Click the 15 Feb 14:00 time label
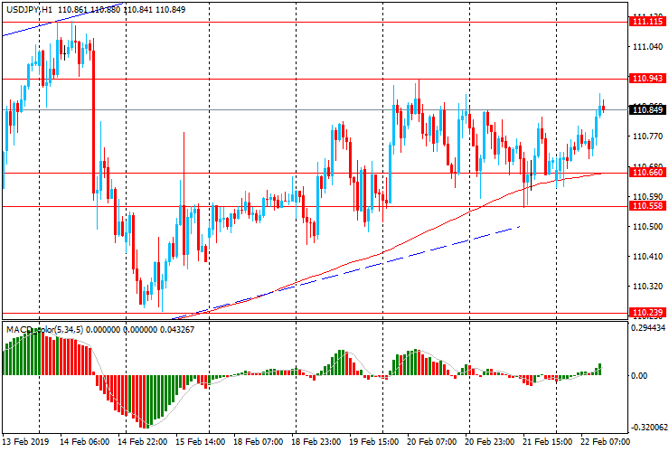669x452 pixels. tap(203, 443)
